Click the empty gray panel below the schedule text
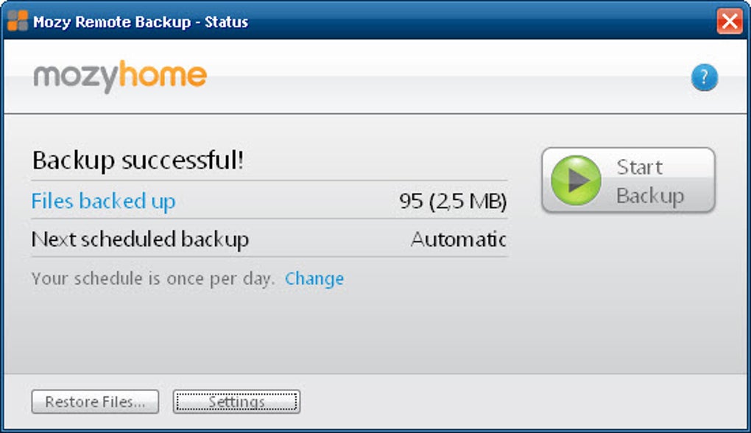751x433 pixels. pyautogui.click(x=295, y=331)
